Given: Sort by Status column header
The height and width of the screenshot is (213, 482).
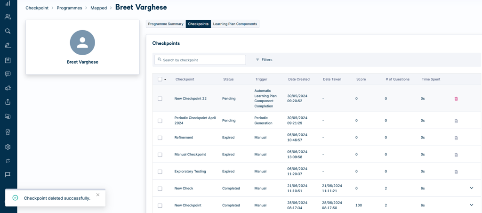Looking at the screenshot, I should pos(228,79).
